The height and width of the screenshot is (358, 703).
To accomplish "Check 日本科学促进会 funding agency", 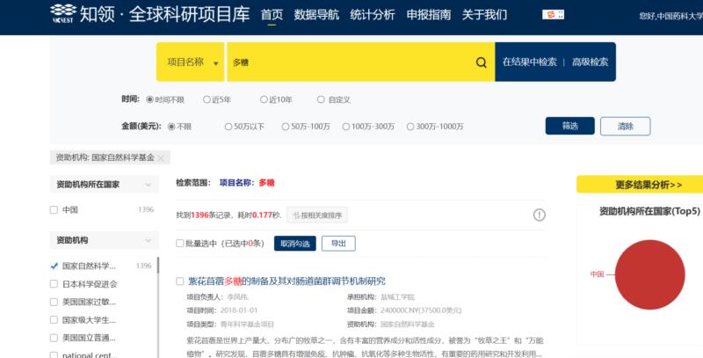I will (54, 284).
